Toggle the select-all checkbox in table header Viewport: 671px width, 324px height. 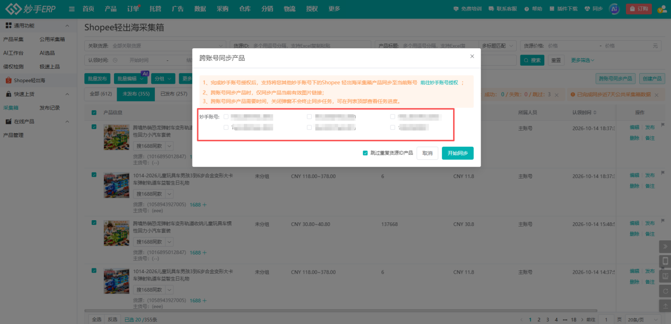click(94, 112)
